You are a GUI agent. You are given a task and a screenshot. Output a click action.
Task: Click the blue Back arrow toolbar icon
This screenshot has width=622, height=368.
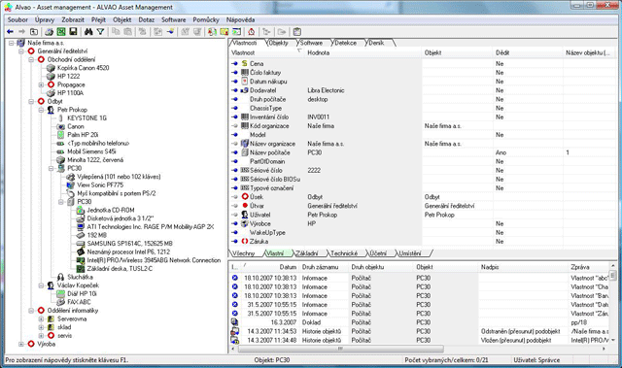pos(10,32)
